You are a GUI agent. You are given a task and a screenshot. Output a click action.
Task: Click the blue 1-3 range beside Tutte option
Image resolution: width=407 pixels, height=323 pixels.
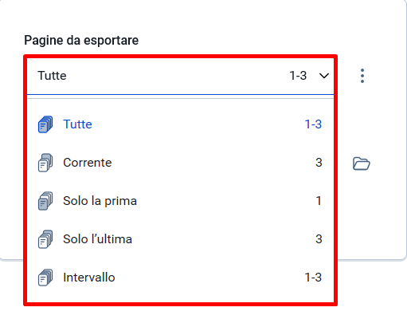[x=313, y=124]
